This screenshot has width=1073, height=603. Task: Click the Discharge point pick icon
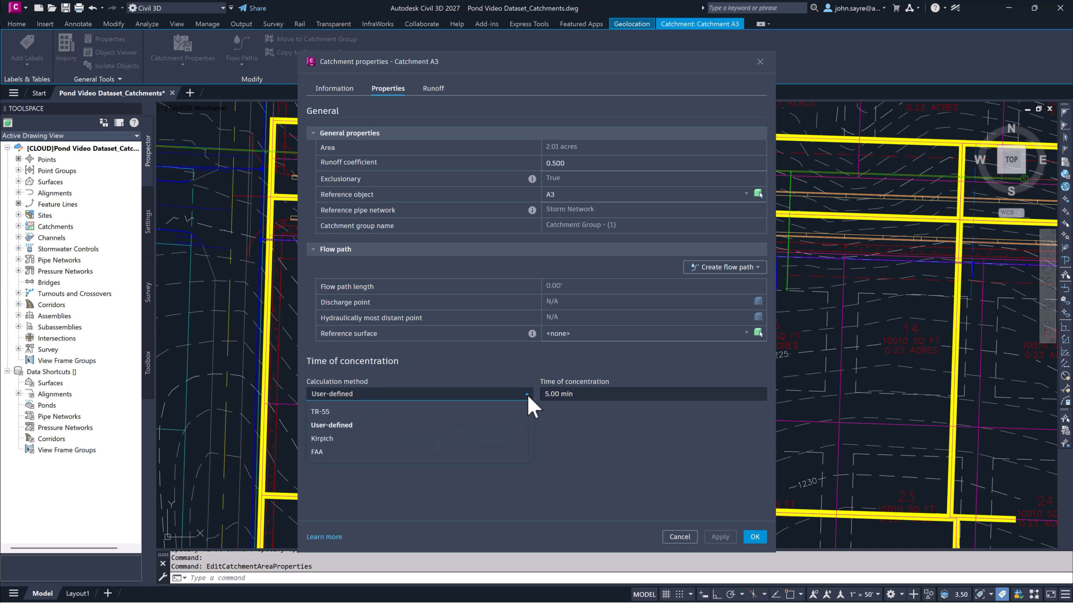coord(758,301)
